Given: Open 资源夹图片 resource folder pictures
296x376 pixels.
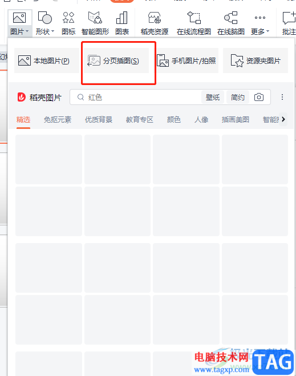Looking at the screenshot, I should pyautogui.click(x=256, y=60).
